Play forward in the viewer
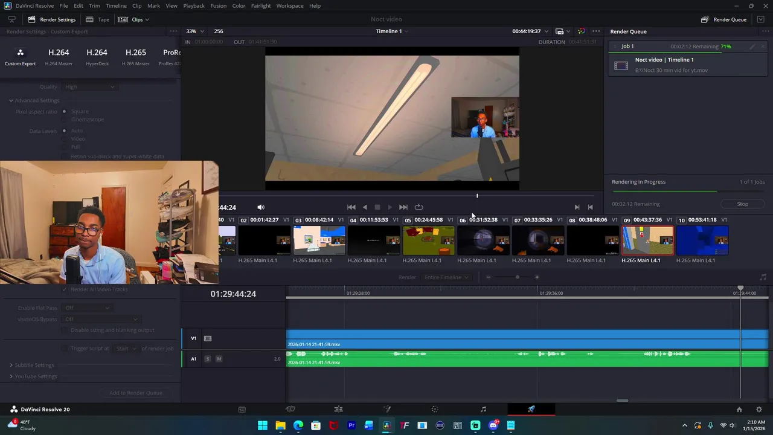This screenshot has width=773, height=435. [390, 207]
